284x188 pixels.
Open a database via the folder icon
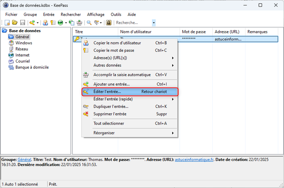14,23
